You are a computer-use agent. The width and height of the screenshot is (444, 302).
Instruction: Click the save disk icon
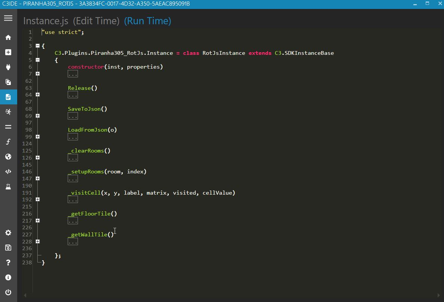point(8,248)
